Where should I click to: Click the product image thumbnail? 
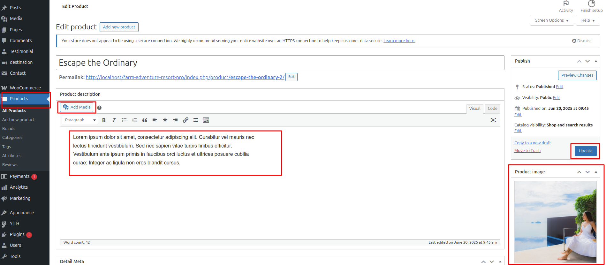[x=555, y=222]
